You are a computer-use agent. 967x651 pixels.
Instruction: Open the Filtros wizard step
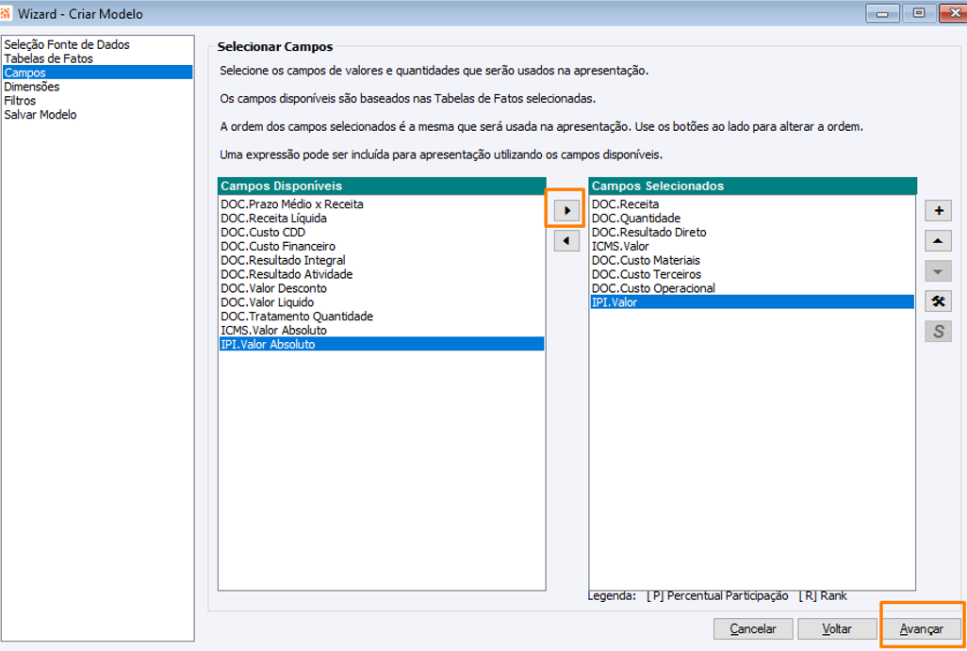click(20, 101)
